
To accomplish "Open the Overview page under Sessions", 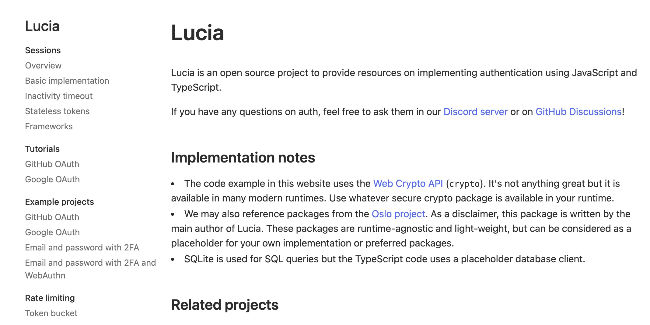I will (43, 65).
